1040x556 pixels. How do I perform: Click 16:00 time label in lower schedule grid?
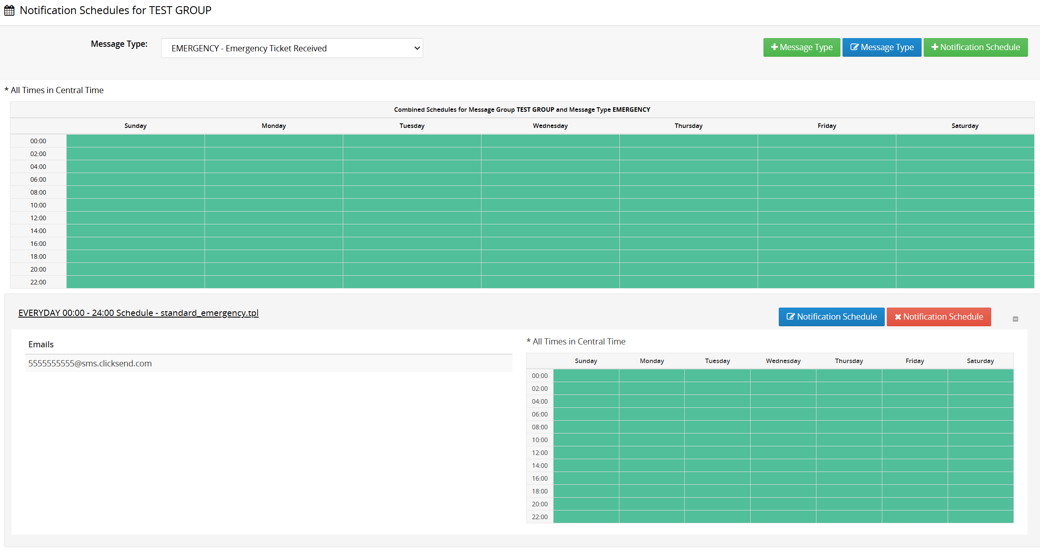(539, 479)
